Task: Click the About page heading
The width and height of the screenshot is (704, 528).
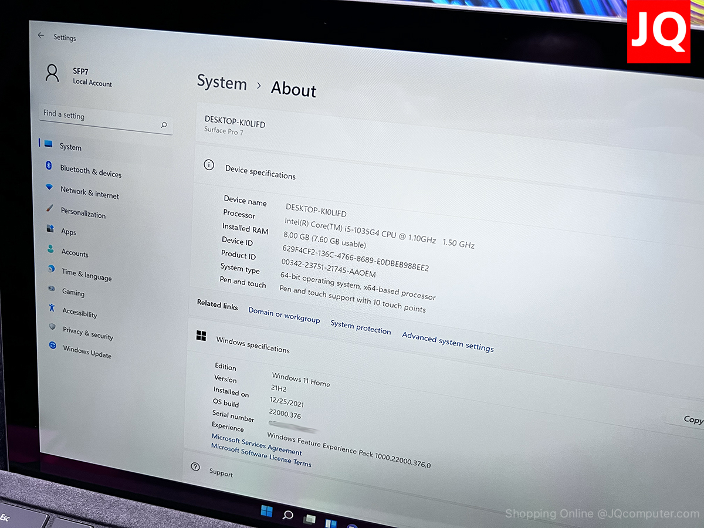Action: [293, 89]
